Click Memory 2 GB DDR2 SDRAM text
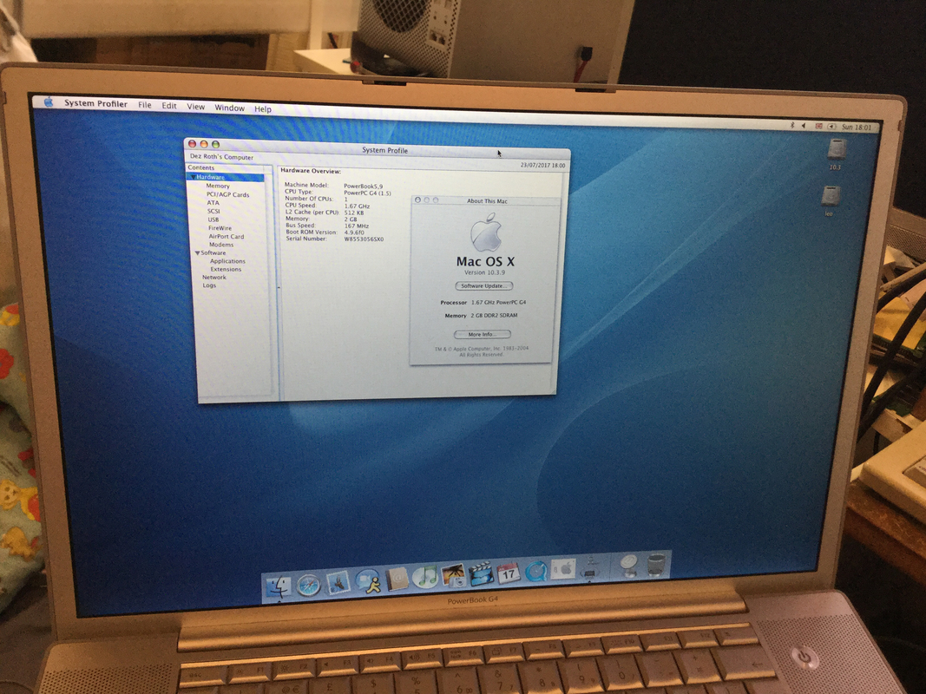 (x=481, y=315)
